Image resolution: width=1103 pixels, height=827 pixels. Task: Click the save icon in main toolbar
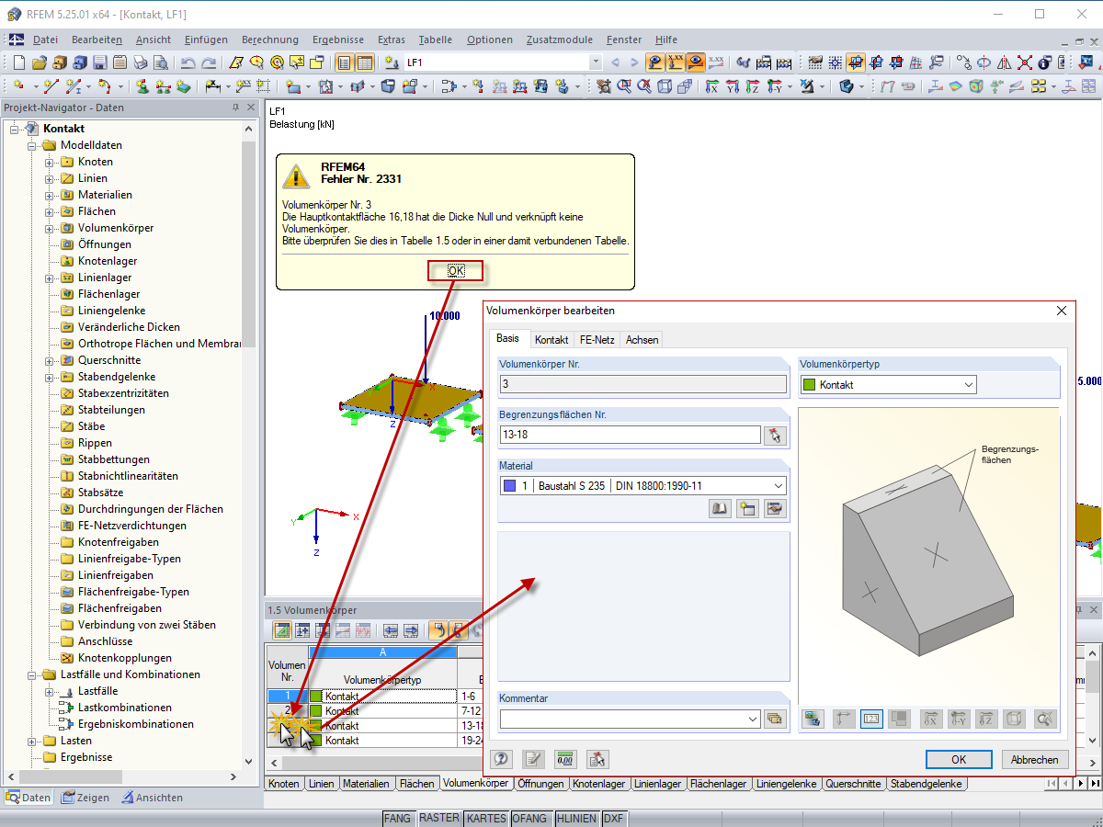(x=100, y=62)
